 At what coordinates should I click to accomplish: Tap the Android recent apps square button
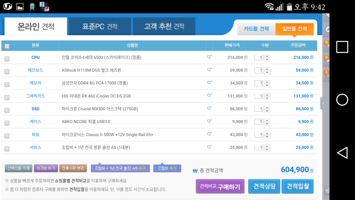tap(342, 47)
